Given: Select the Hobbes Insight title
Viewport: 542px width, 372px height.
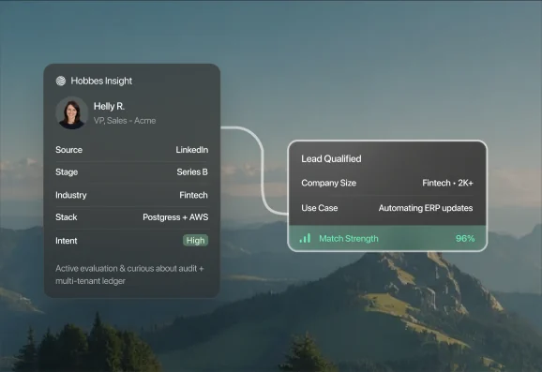Looking at the screenshot, I should [101, 81].
